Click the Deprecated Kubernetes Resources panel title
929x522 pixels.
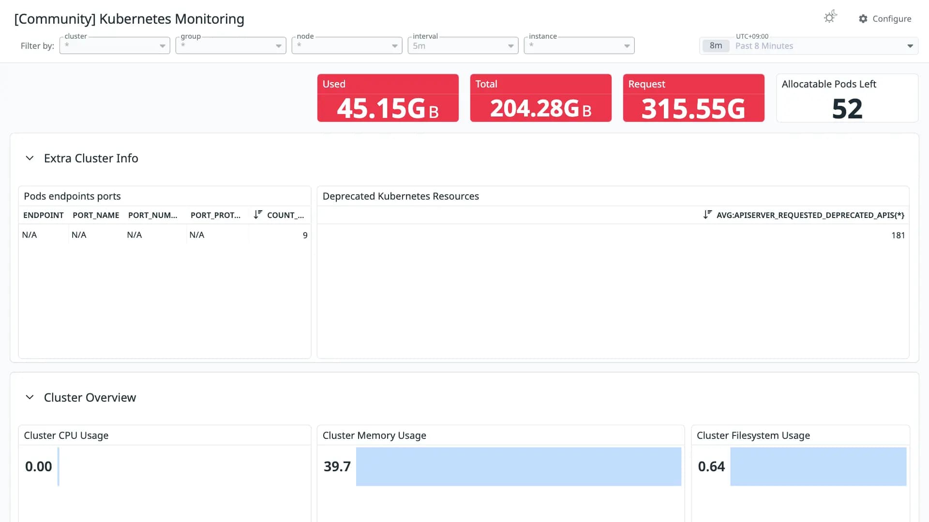coord(401,196)
